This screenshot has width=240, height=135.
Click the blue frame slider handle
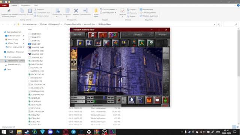point(104,97)
